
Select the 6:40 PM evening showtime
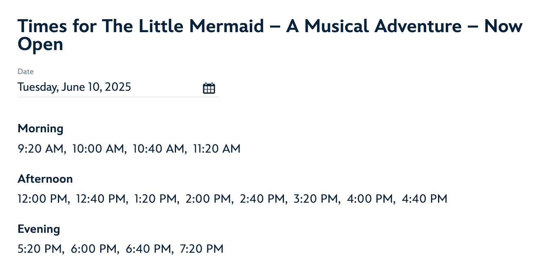(x=148, y=249)
